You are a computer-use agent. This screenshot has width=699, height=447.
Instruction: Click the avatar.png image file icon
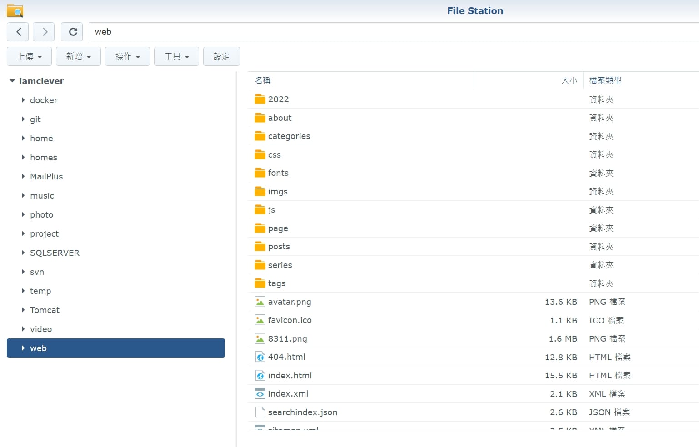pos(260,302)
